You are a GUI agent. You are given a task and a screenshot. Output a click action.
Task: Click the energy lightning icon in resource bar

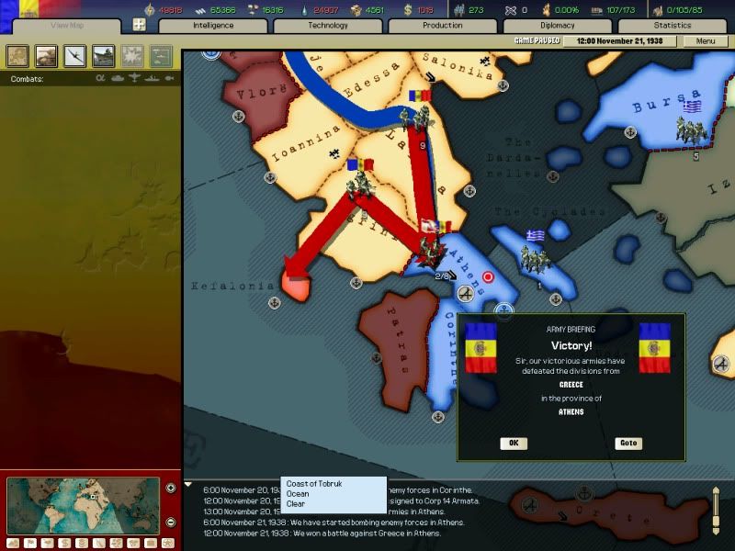point(149,10)
